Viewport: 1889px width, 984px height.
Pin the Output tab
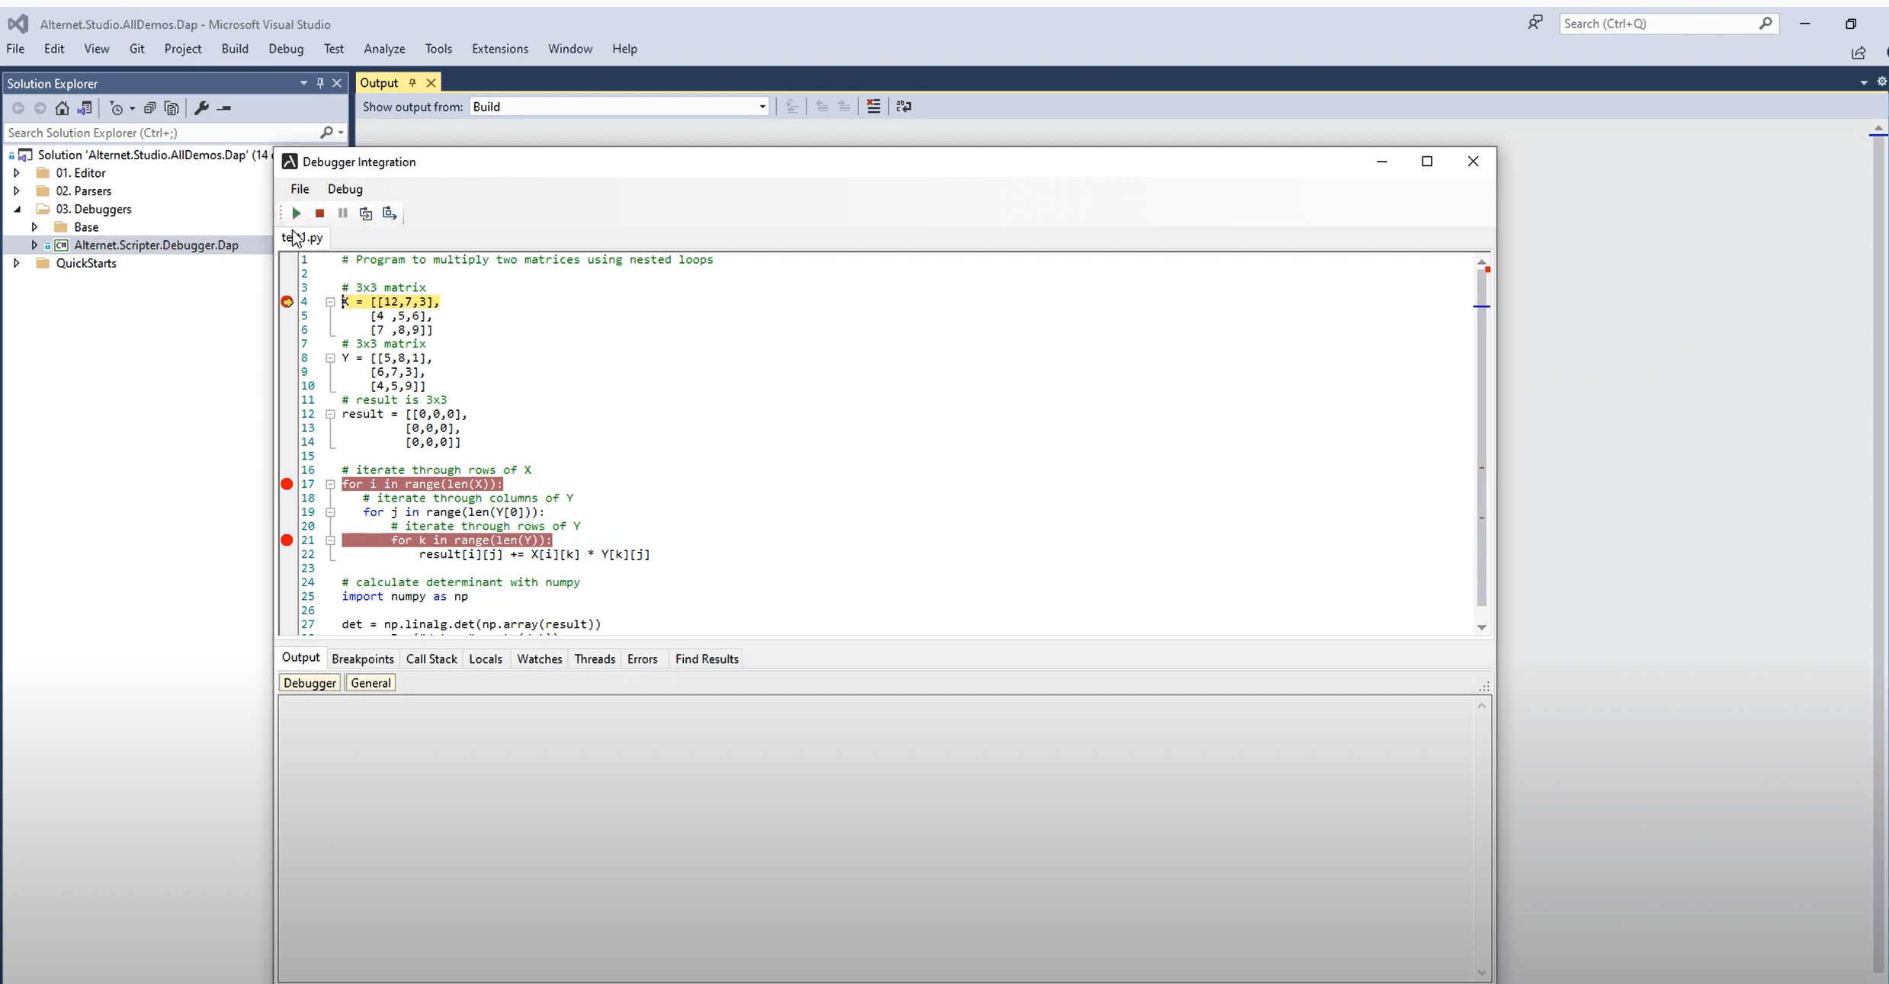[x=412, y=83]
